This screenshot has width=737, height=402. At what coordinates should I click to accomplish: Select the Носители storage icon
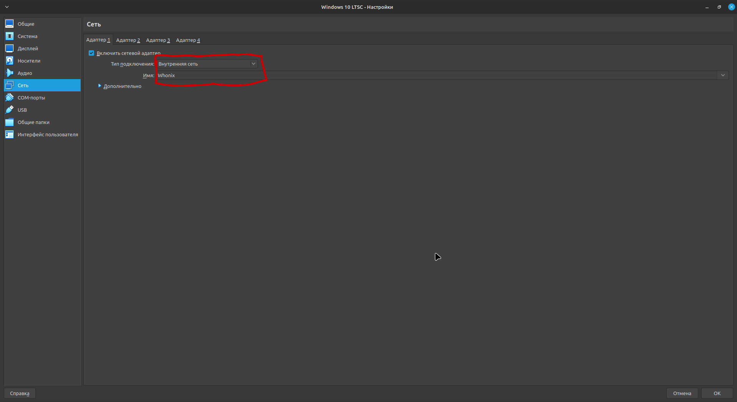click(10, 61)
